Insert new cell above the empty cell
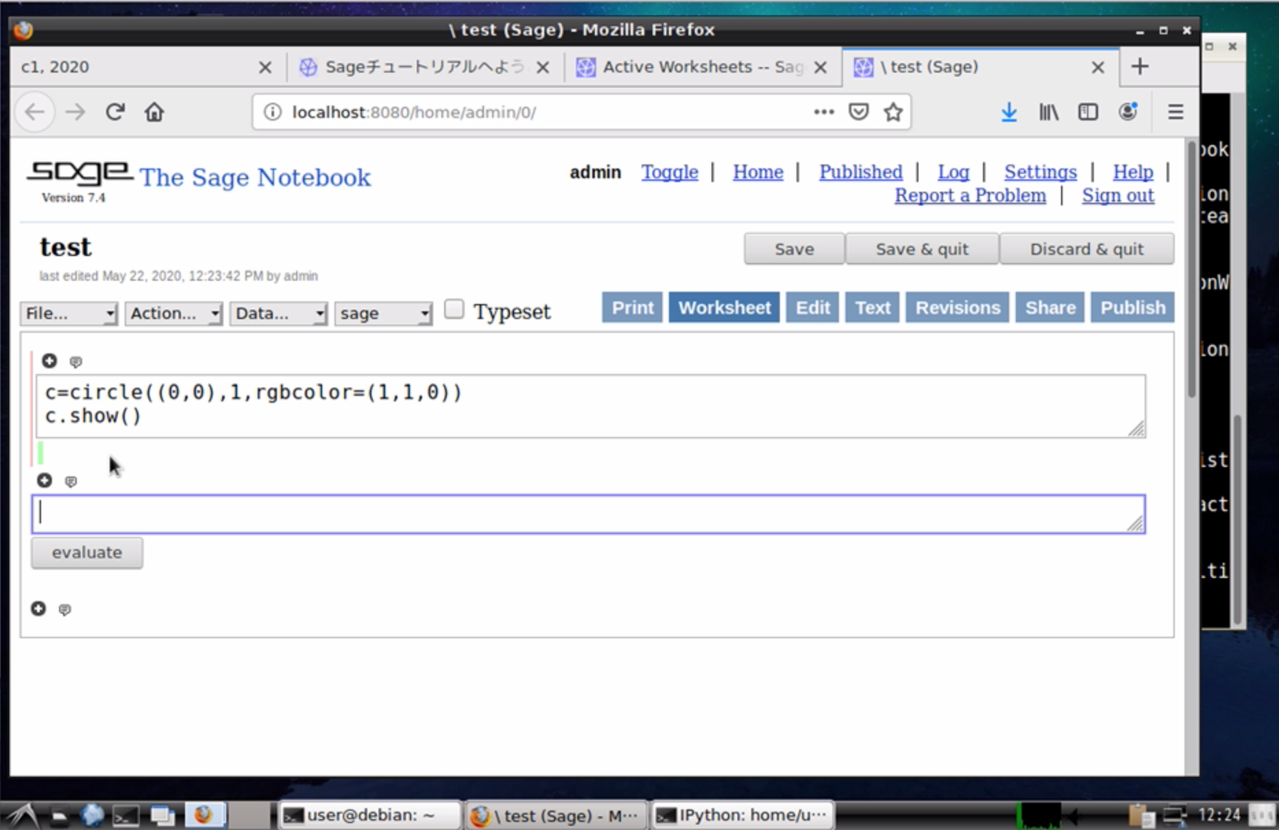 [45, 481]
